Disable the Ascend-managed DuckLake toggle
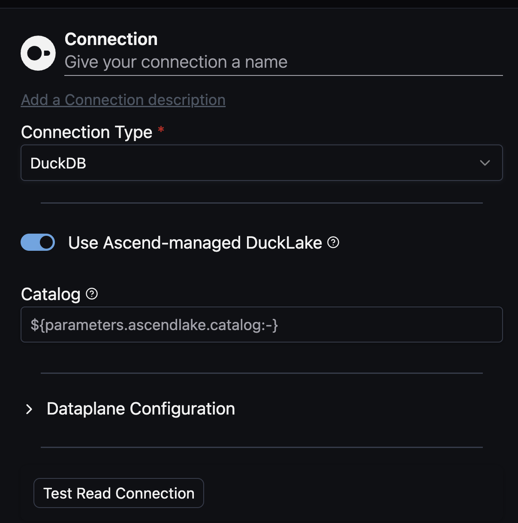 coord(38,243)
